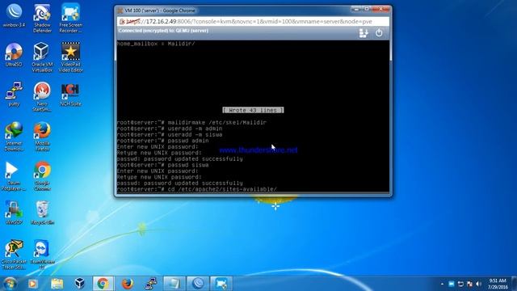Click the 'Wrote 43 lines' status message
This screenshot has width=517, height=291.
coord(253,110)
